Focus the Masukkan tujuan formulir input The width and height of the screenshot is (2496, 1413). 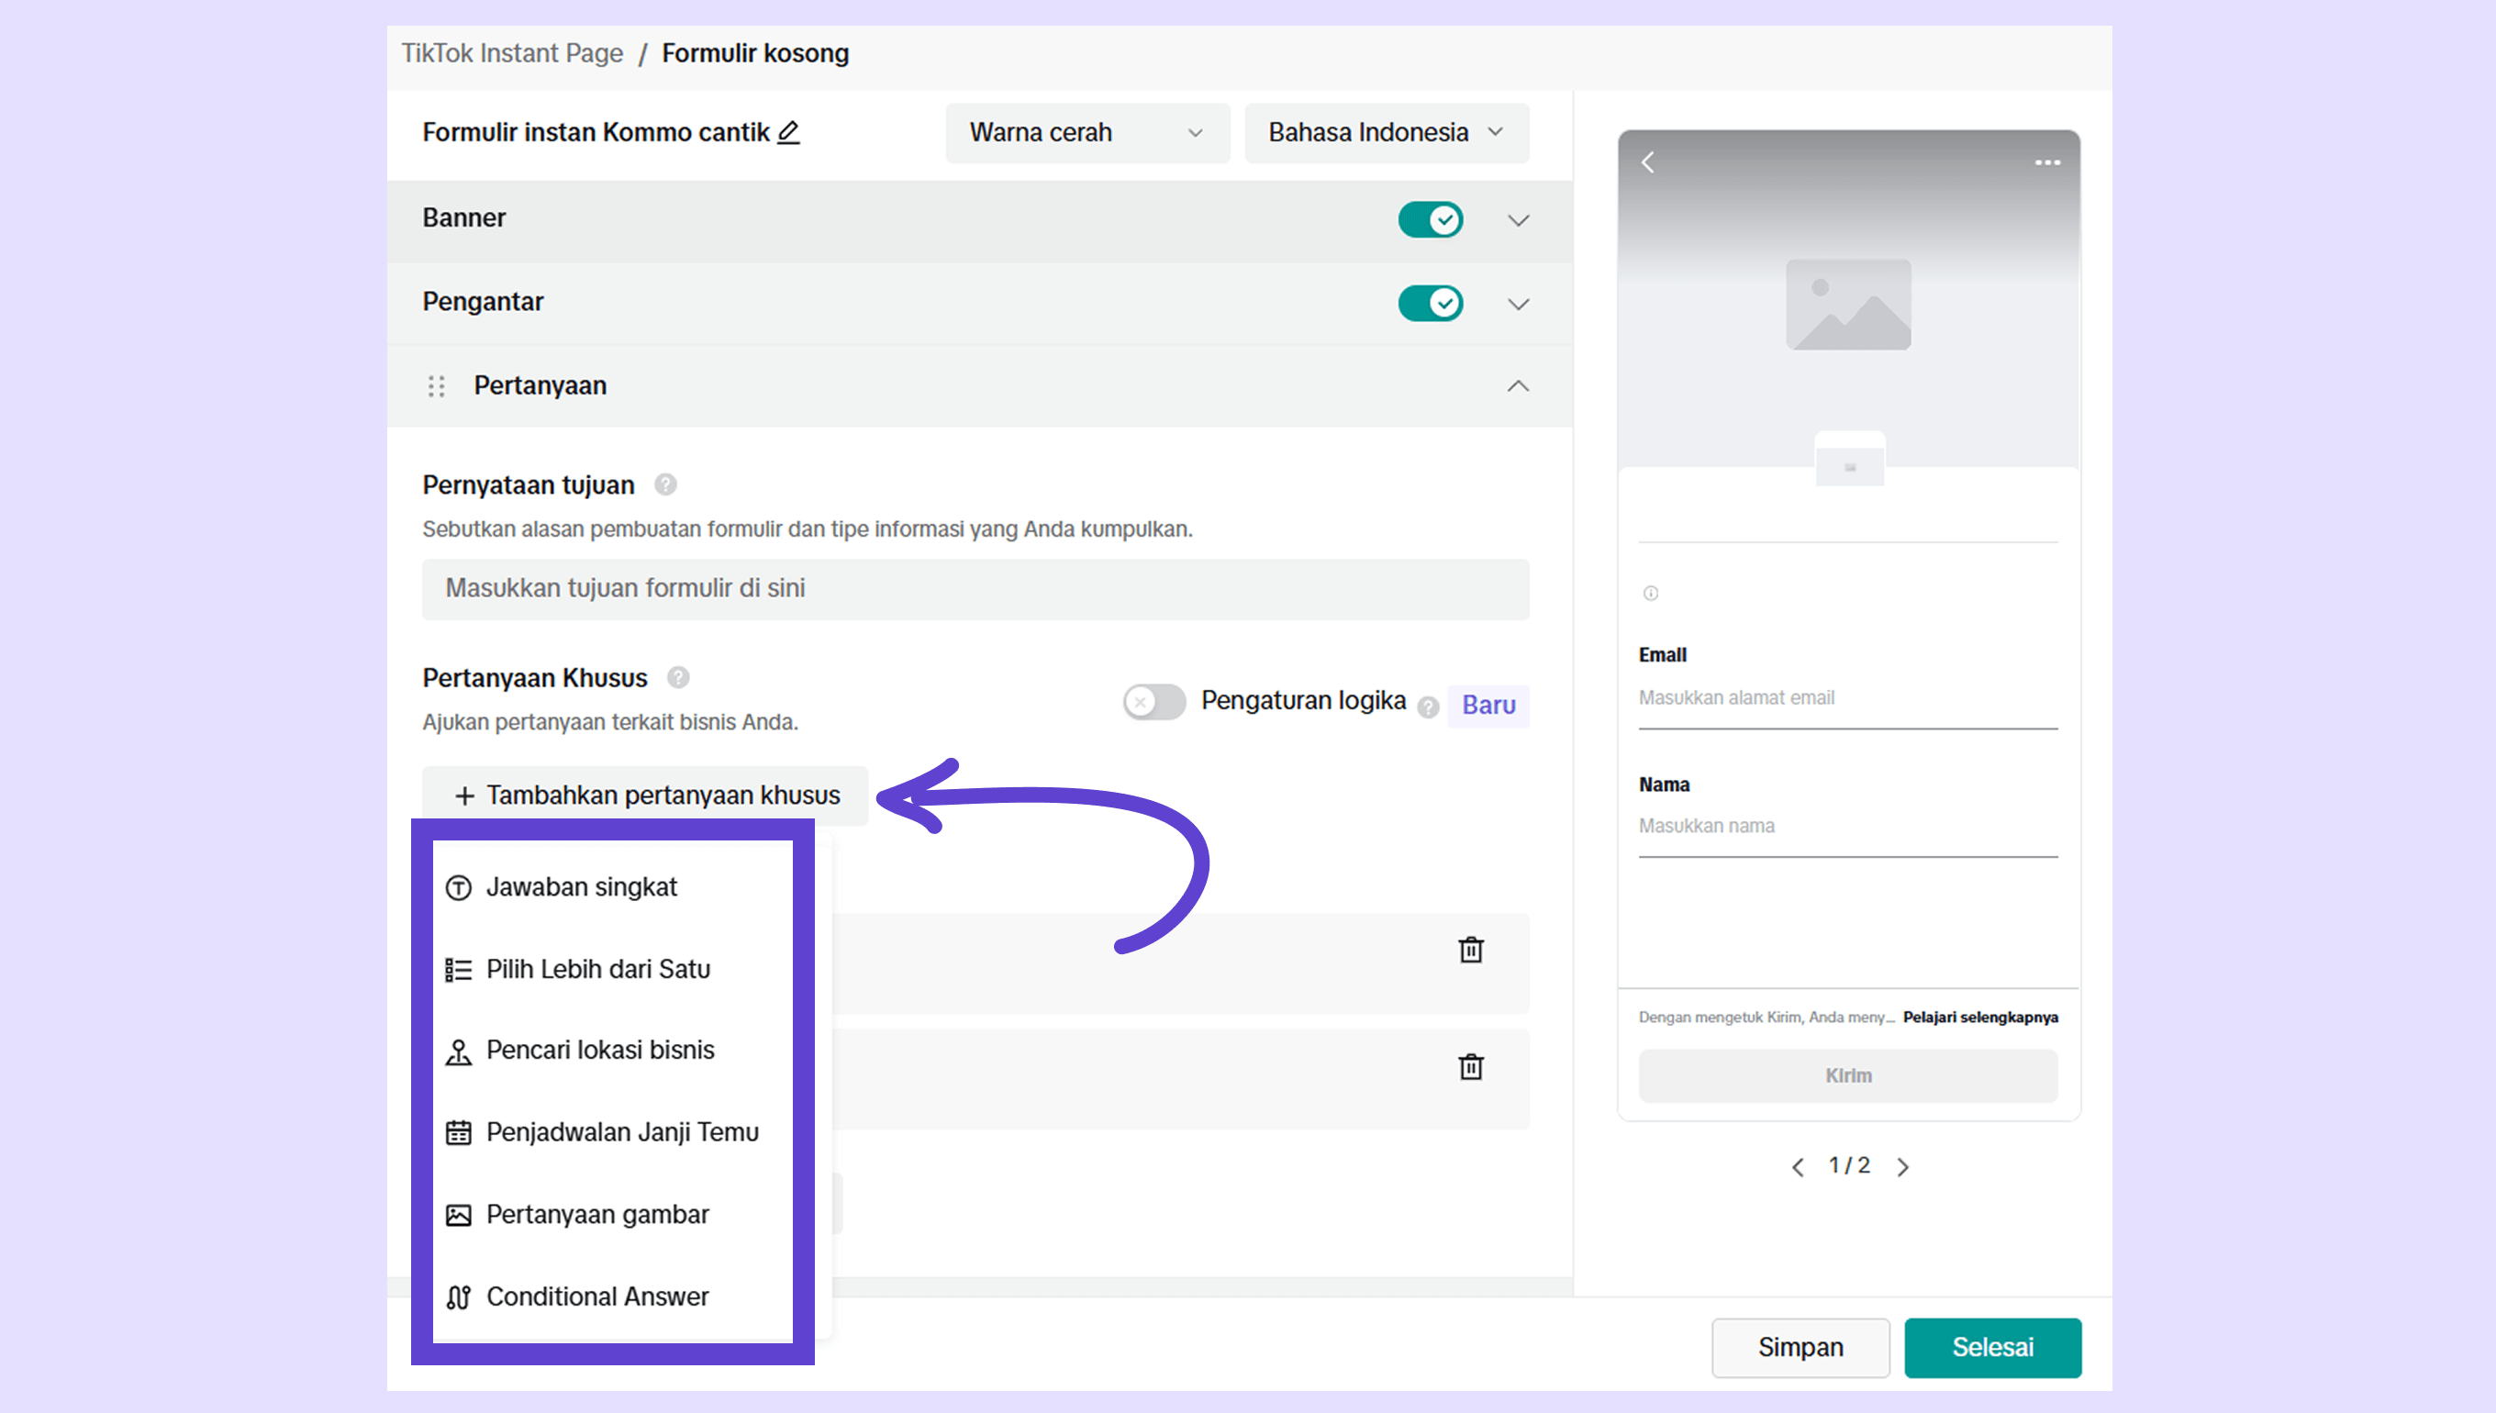(975, 589)
